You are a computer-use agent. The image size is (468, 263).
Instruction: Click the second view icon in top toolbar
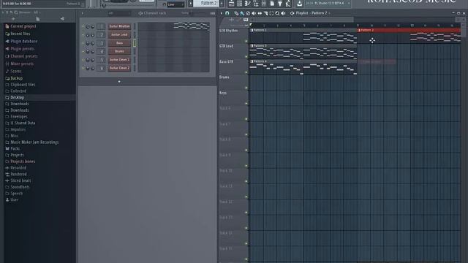click(239, 4)
